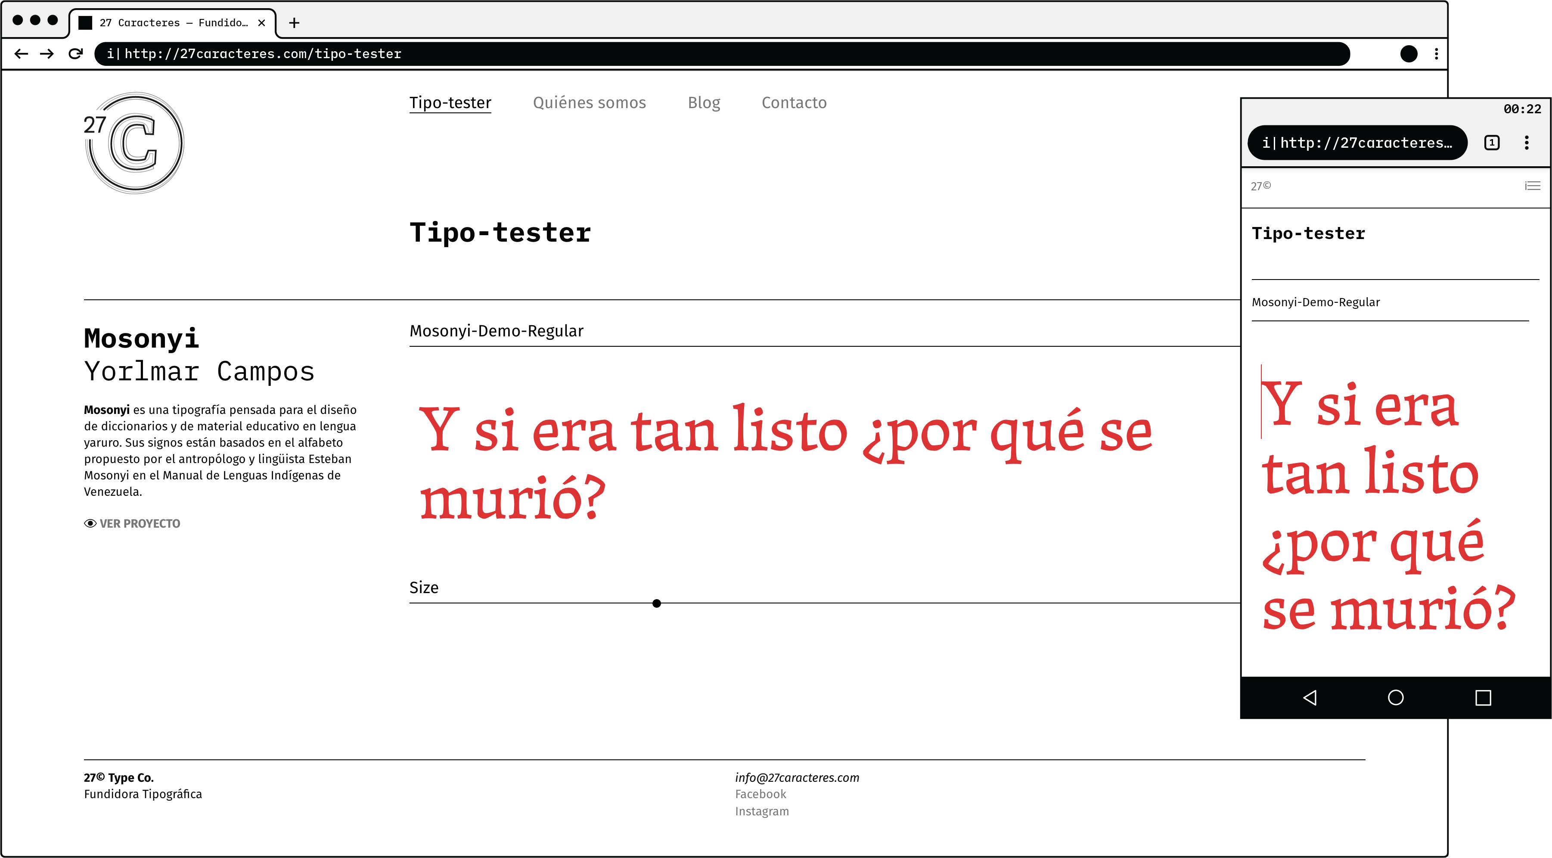Screen dimensions: 1552x858
Task: Click the black profile circle icon
Action: [x=1409, y=53]
